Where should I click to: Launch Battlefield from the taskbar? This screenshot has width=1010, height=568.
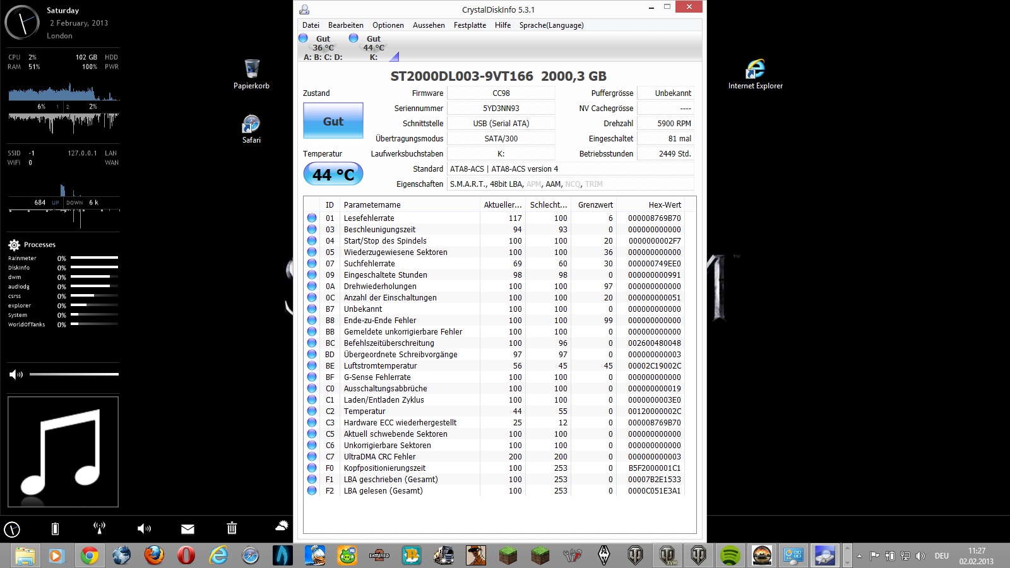379,555
